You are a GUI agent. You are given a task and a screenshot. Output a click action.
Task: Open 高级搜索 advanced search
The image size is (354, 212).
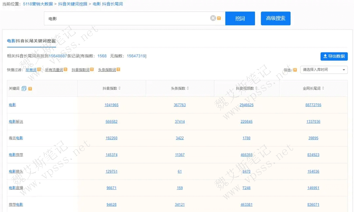(x=276, y=18)
